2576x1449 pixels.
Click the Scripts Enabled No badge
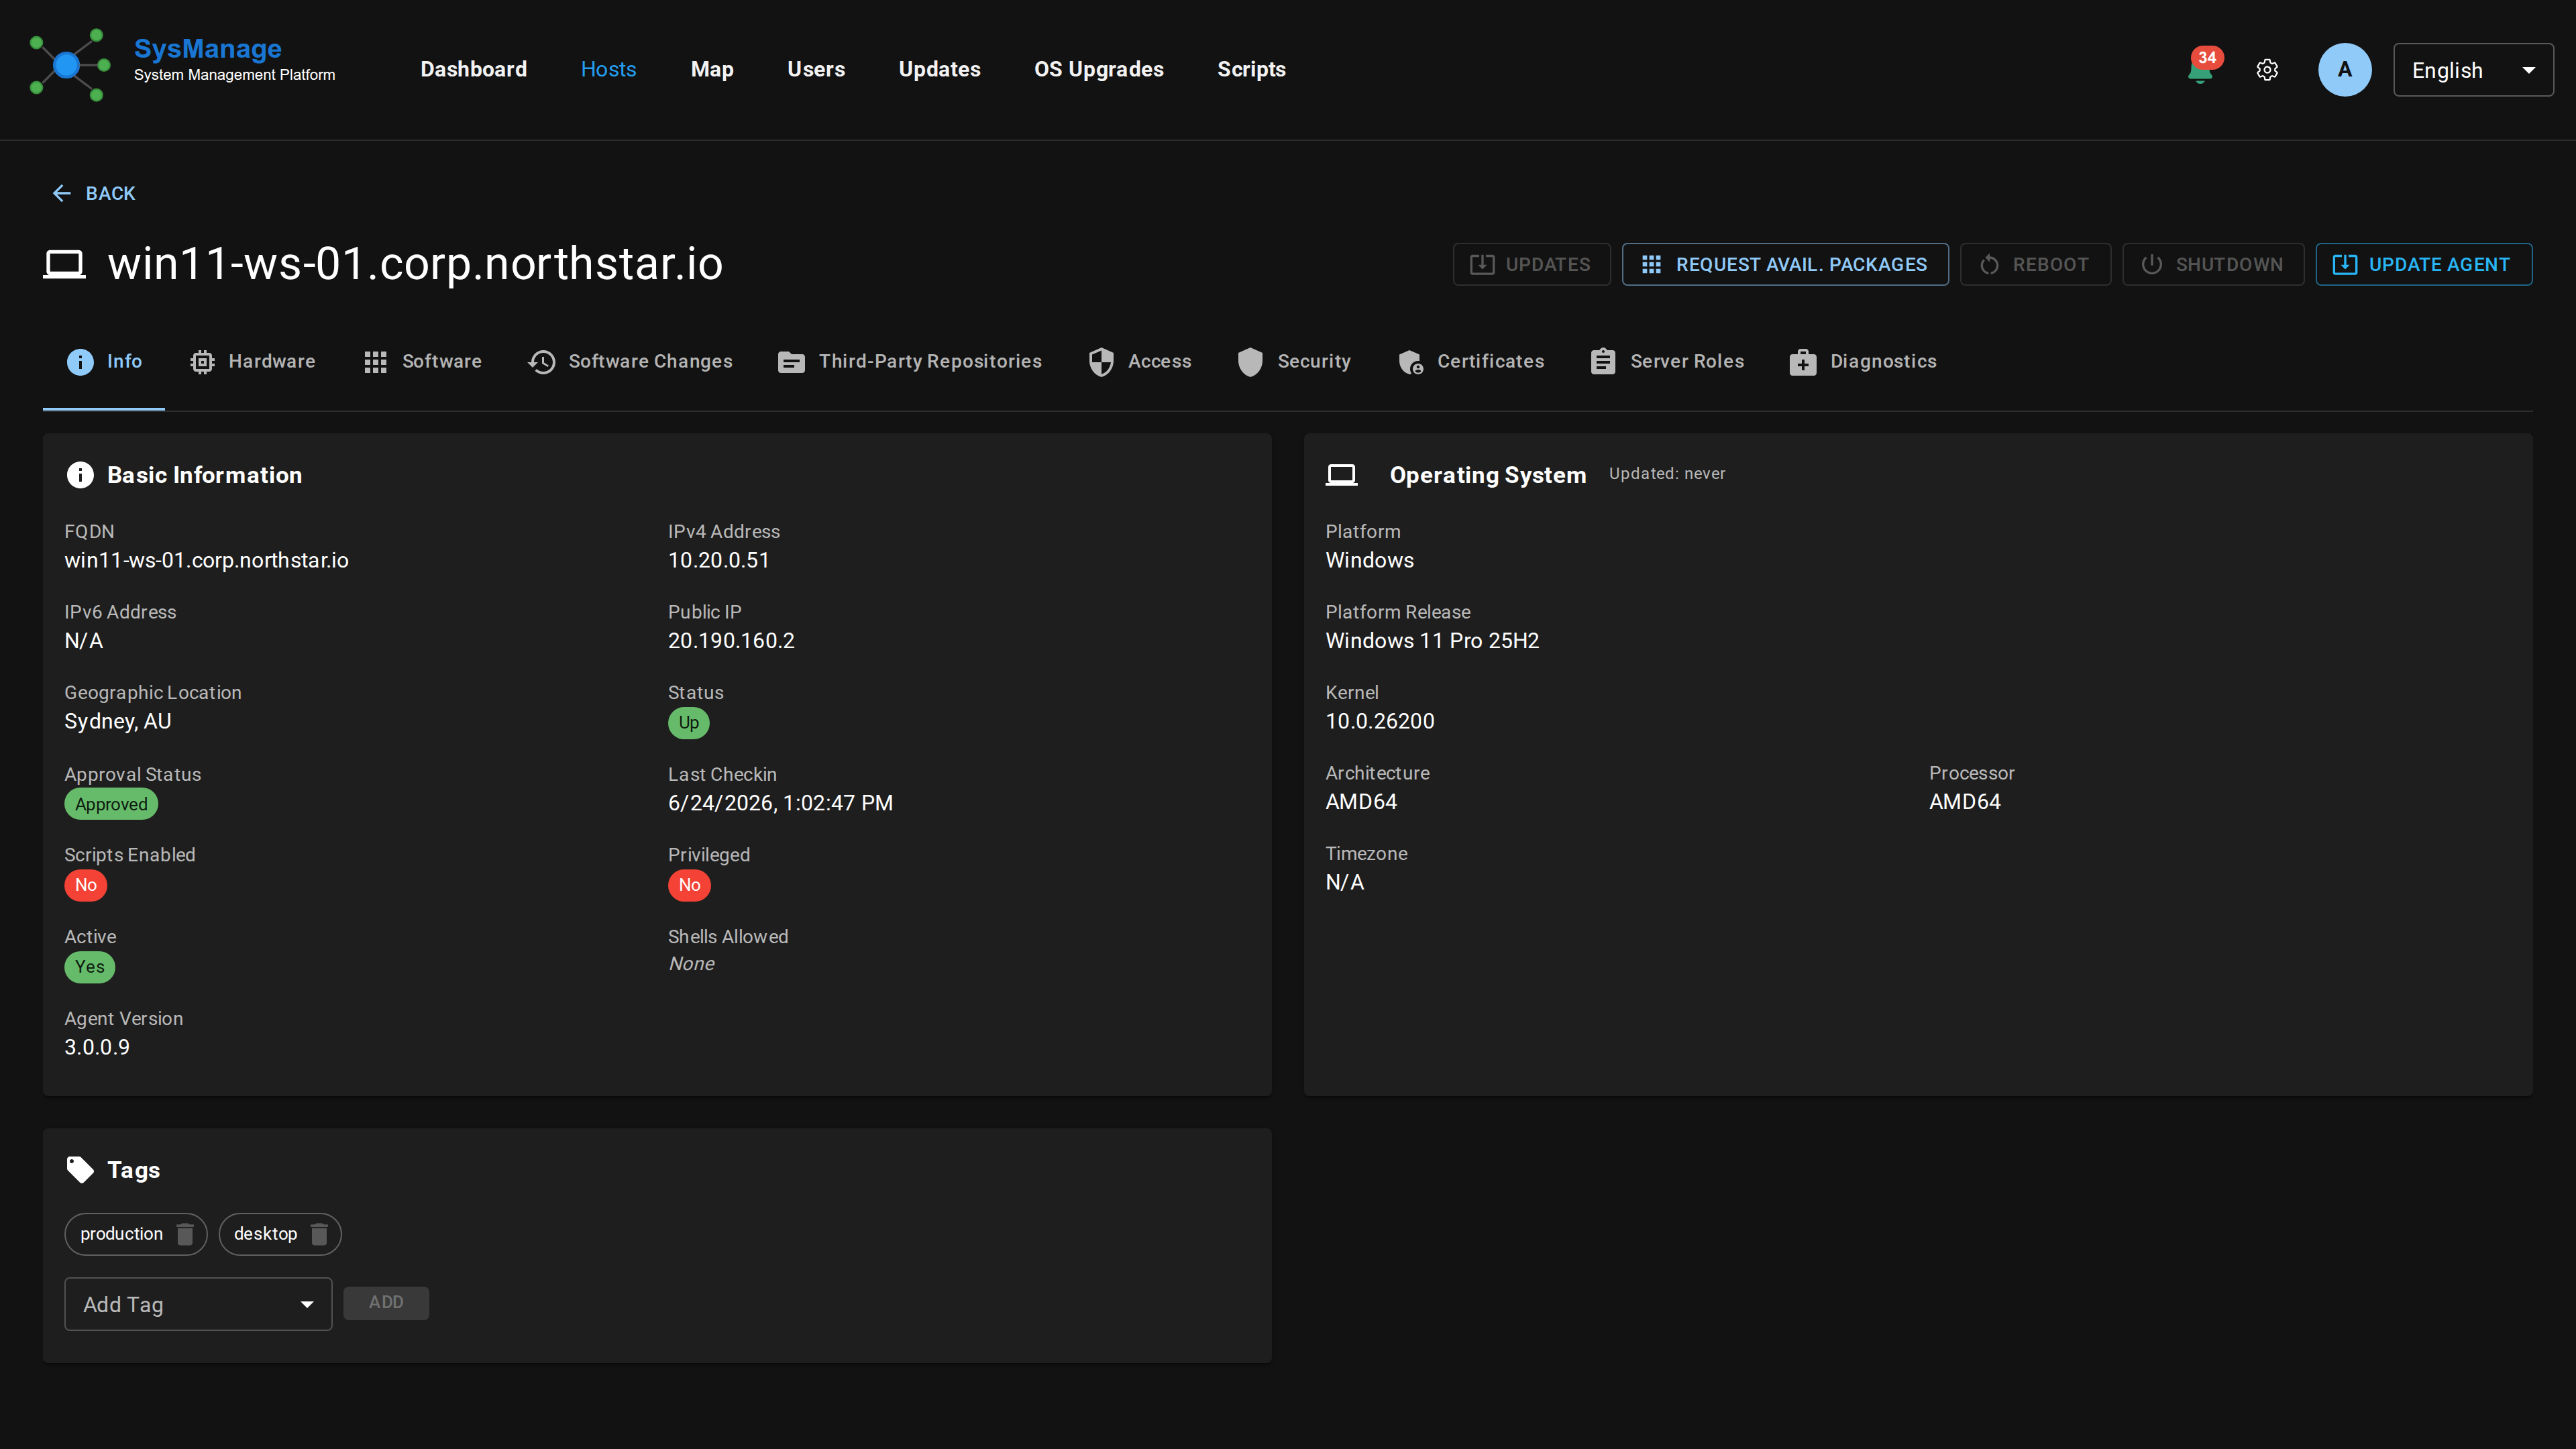pos(86,885)
